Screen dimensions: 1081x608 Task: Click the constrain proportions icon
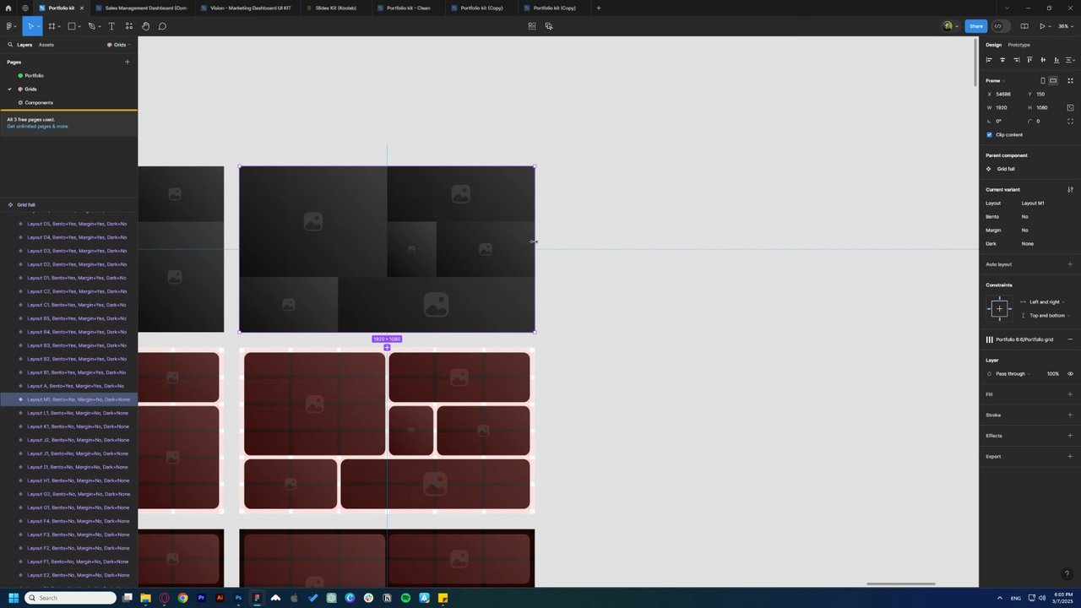(x=1070, y=107)
